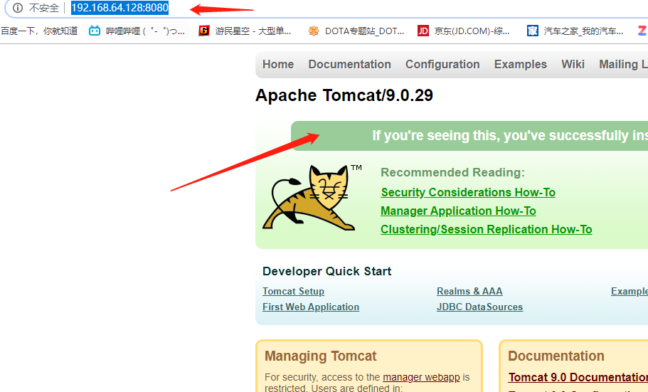Open the DOTA专题站 bookmark icon
Screen dimensions: 648x392
[314, 31]
